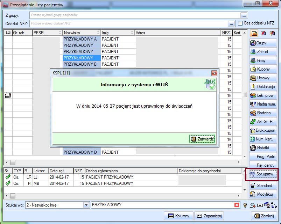Open Rodzina family view
The width and height of the screenshot is (281, 224).
(x=263, y=113)
